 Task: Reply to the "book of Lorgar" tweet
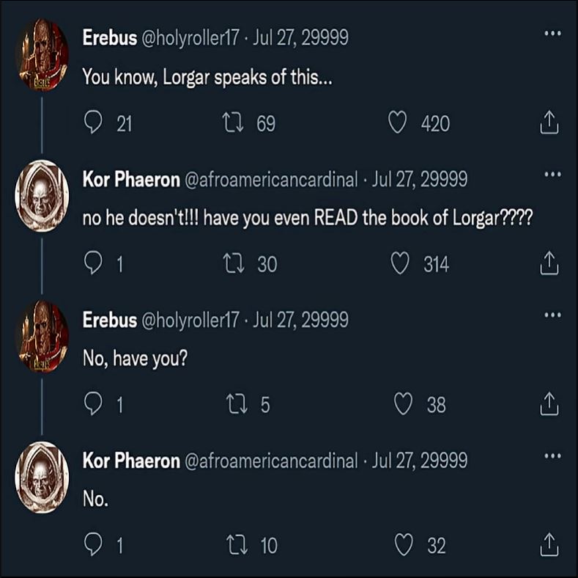(93, 264)
